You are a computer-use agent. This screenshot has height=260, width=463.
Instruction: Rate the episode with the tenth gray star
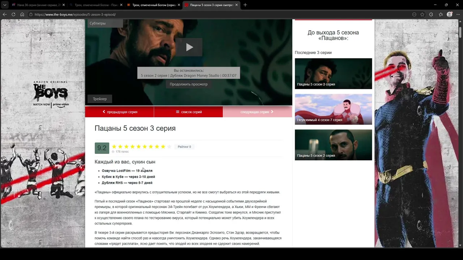(169, 147)
